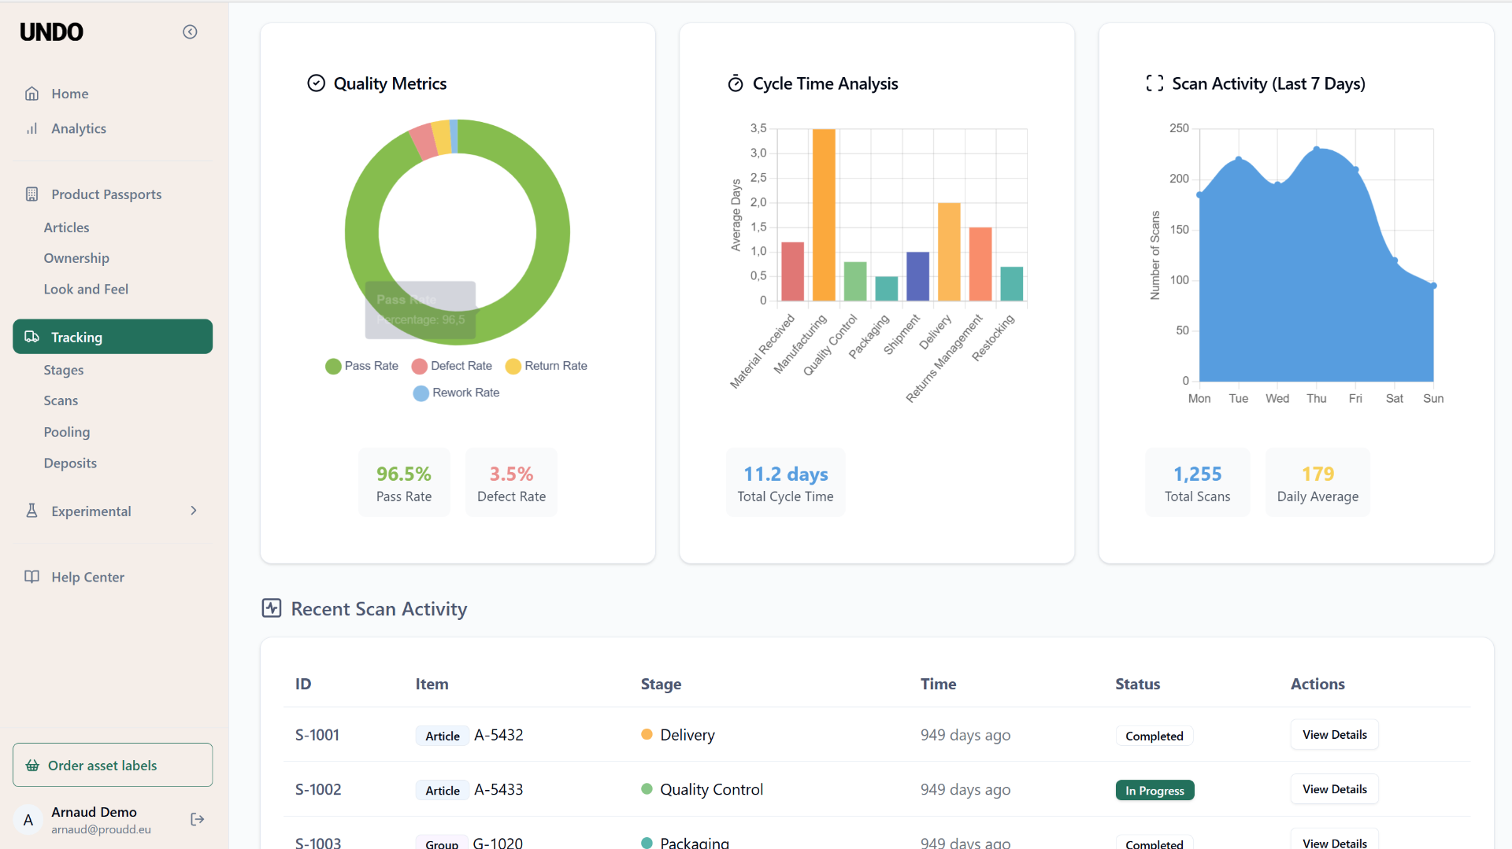Click the Stage column header
Viewport: 1512px width, 849px height.
[x=661, y=684]
